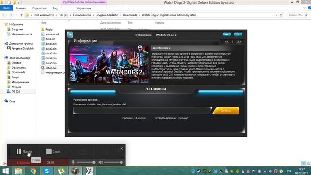Image resolution: width=311 pixels, height=175 pixels.
Task: Select Этот компьютер in the address breadcrumb
Action: coord(44,15)
